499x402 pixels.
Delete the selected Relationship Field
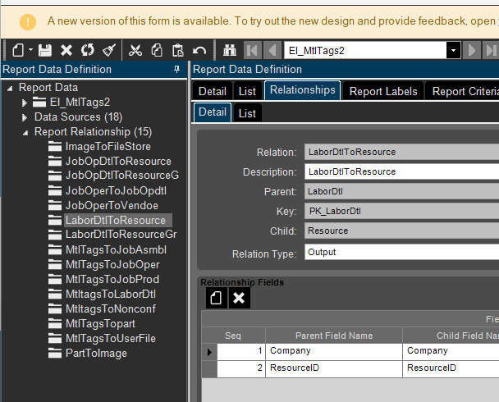pos(239,298)
